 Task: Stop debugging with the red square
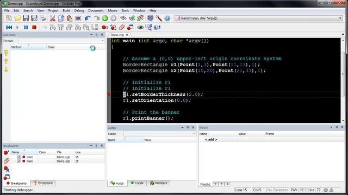click(34, 28)
